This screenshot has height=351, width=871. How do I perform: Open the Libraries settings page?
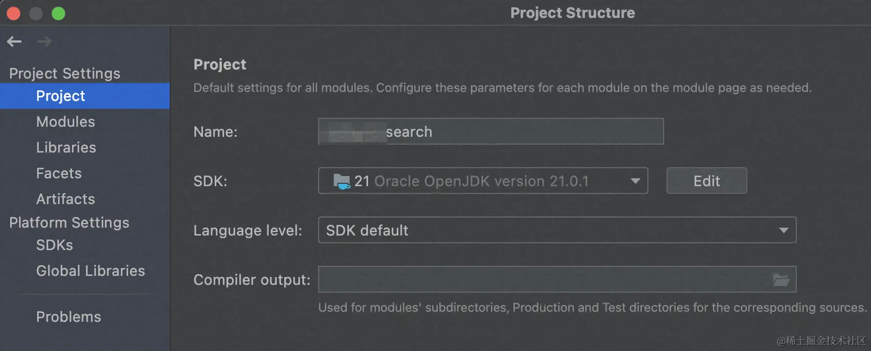66,147
